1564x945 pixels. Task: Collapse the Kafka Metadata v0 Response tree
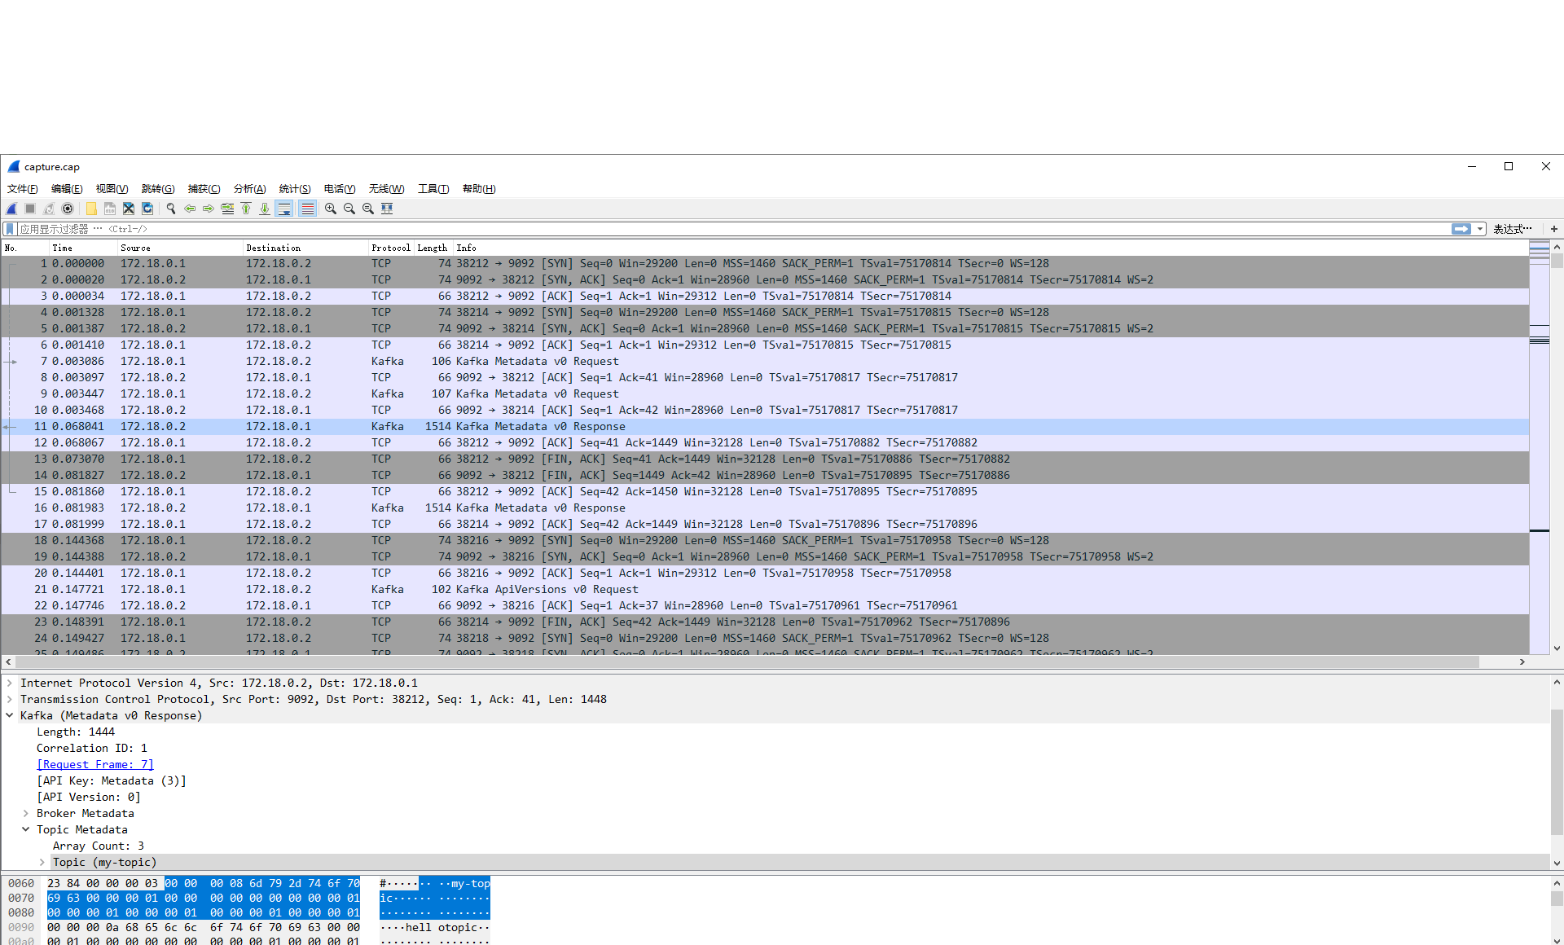pos(10,715)
